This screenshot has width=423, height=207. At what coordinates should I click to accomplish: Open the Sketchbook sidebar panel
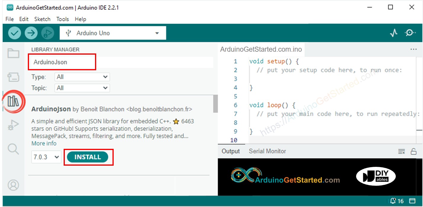tap(13, 53)
